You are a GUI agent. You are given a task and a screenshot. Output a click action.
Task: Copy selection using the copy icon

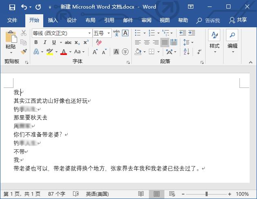[23, 42]
